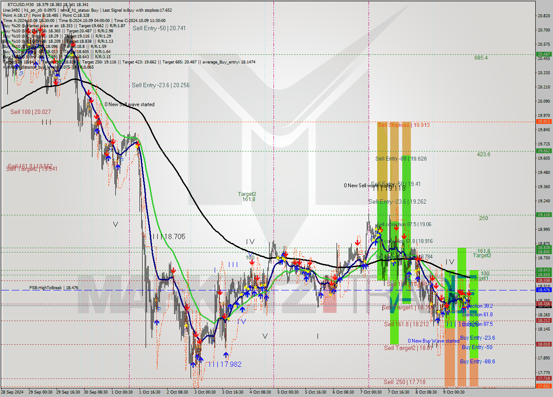Click the '3 Oct 00:30' time axis label
Image resolution: width=553 pixels, height=397 pixels.
[205, 392]
